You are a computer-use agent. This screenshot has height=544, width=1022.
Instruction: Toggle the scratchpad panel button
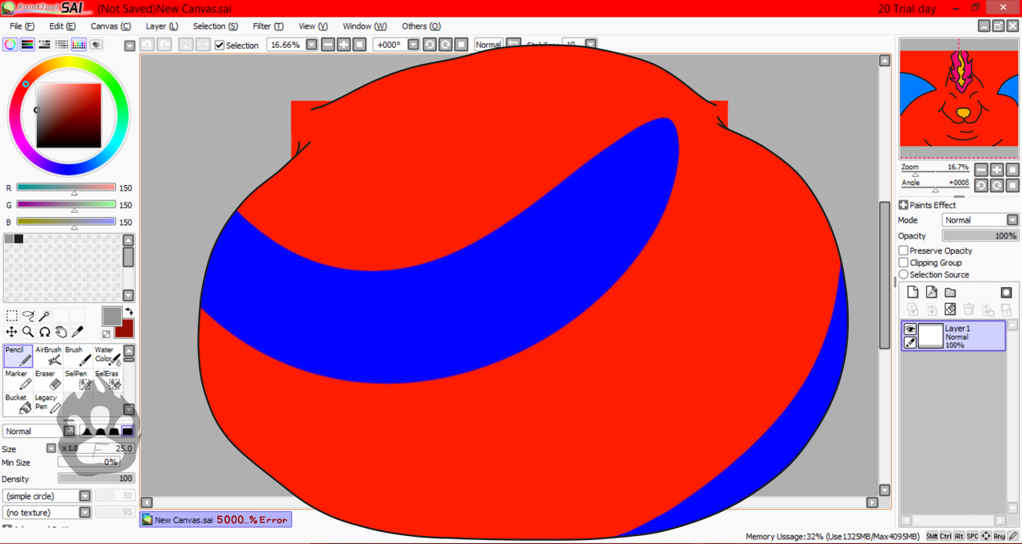click(97, 45)
